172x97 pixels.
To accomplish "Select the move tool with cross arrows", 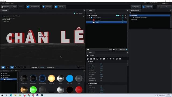I will click(x=12, y=67).
